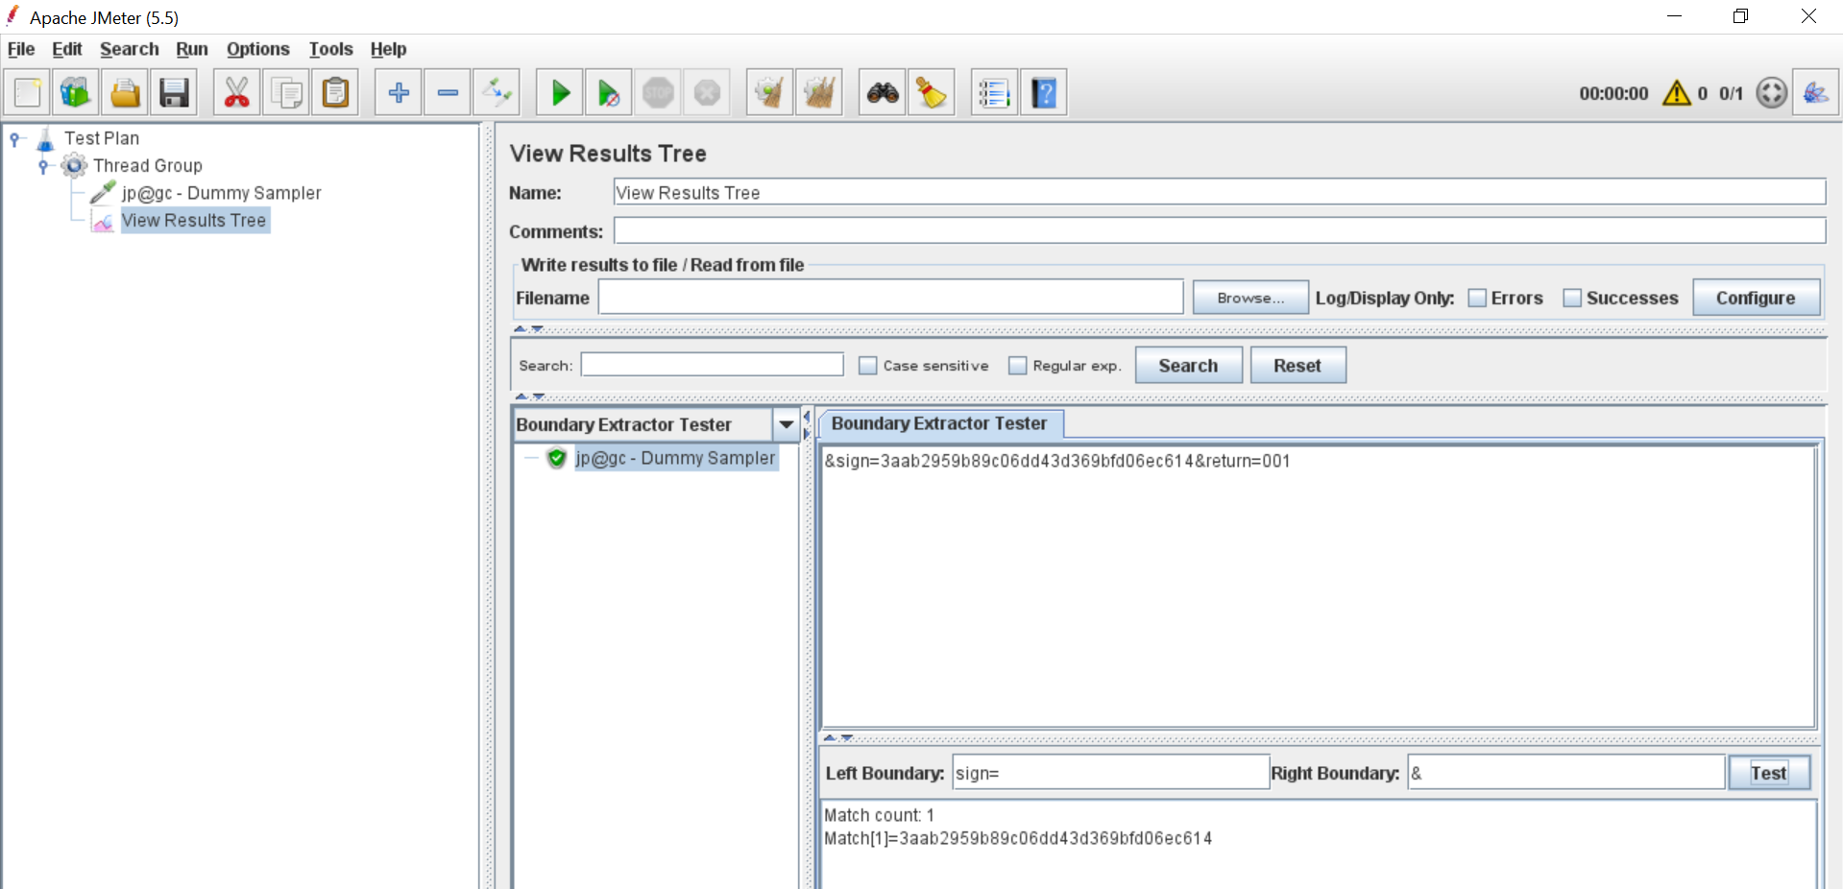Click the plugins manager feather icon
This screenshot has width=1843, height=889.
(1816, 93)
